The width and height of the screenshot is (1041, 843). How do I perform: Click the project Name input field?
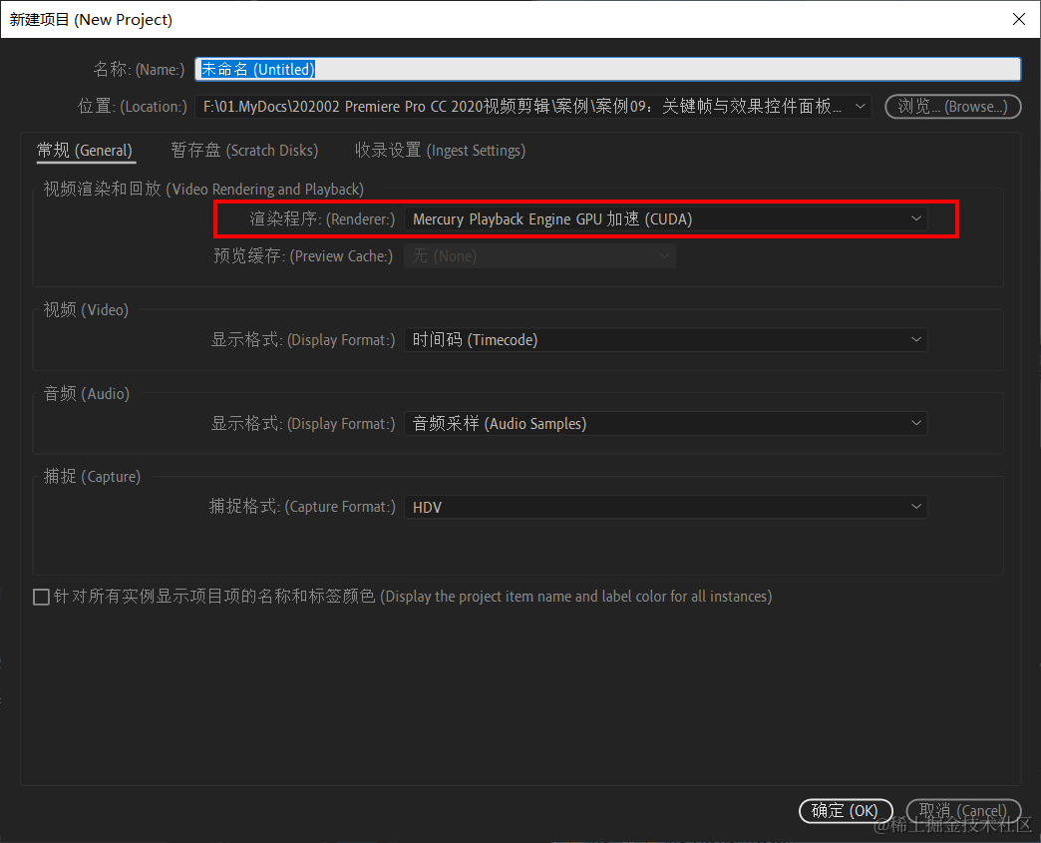(x=607, y=69)
